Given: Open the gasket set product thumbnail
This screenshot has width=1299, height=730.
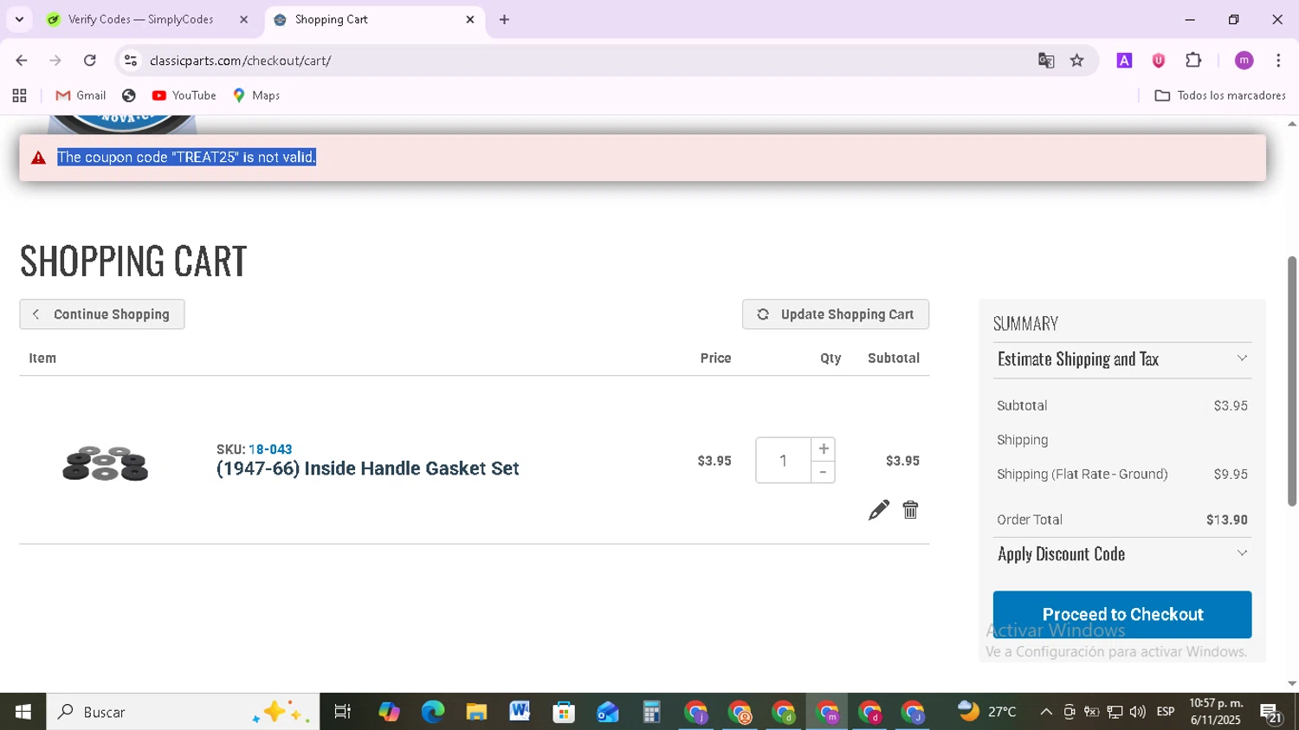Looking at the screenshot, I should click(x=106, y=462).
